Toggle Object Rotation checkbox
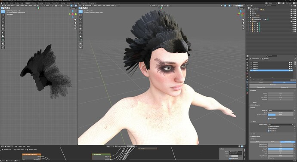The image size is (297, 162). point(269,129)
